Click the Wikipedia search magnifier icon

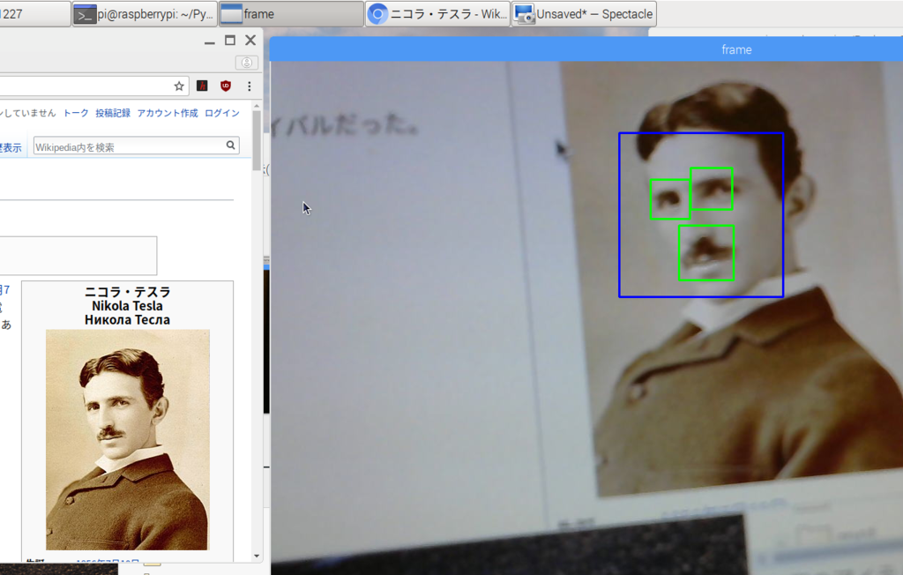(x=230, y=146)
